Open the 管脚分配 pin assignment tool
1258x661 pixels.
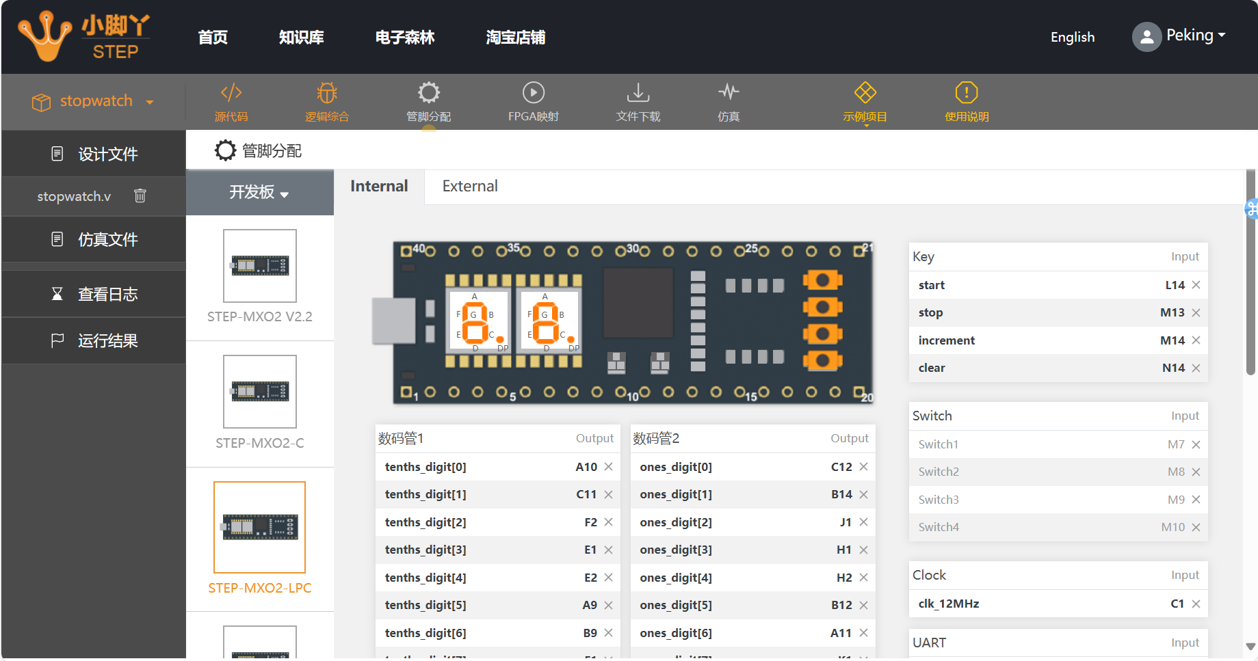tap(429, 103)
